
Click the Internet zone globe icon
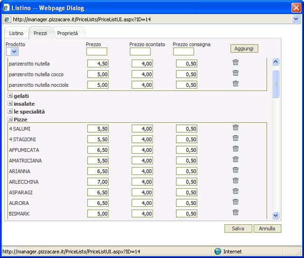tap(218, 251)
